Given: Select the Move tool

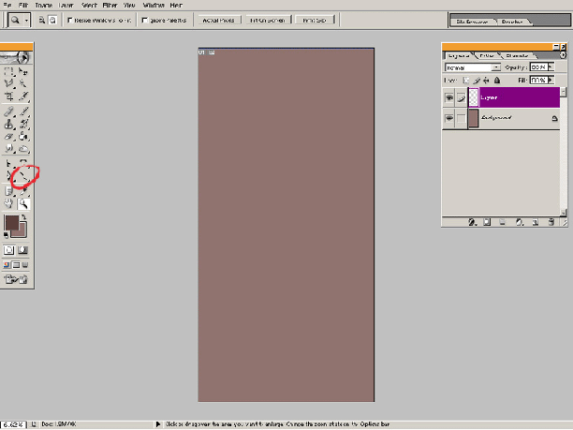Looking at the screenshot, I should [x=23, y=71].
